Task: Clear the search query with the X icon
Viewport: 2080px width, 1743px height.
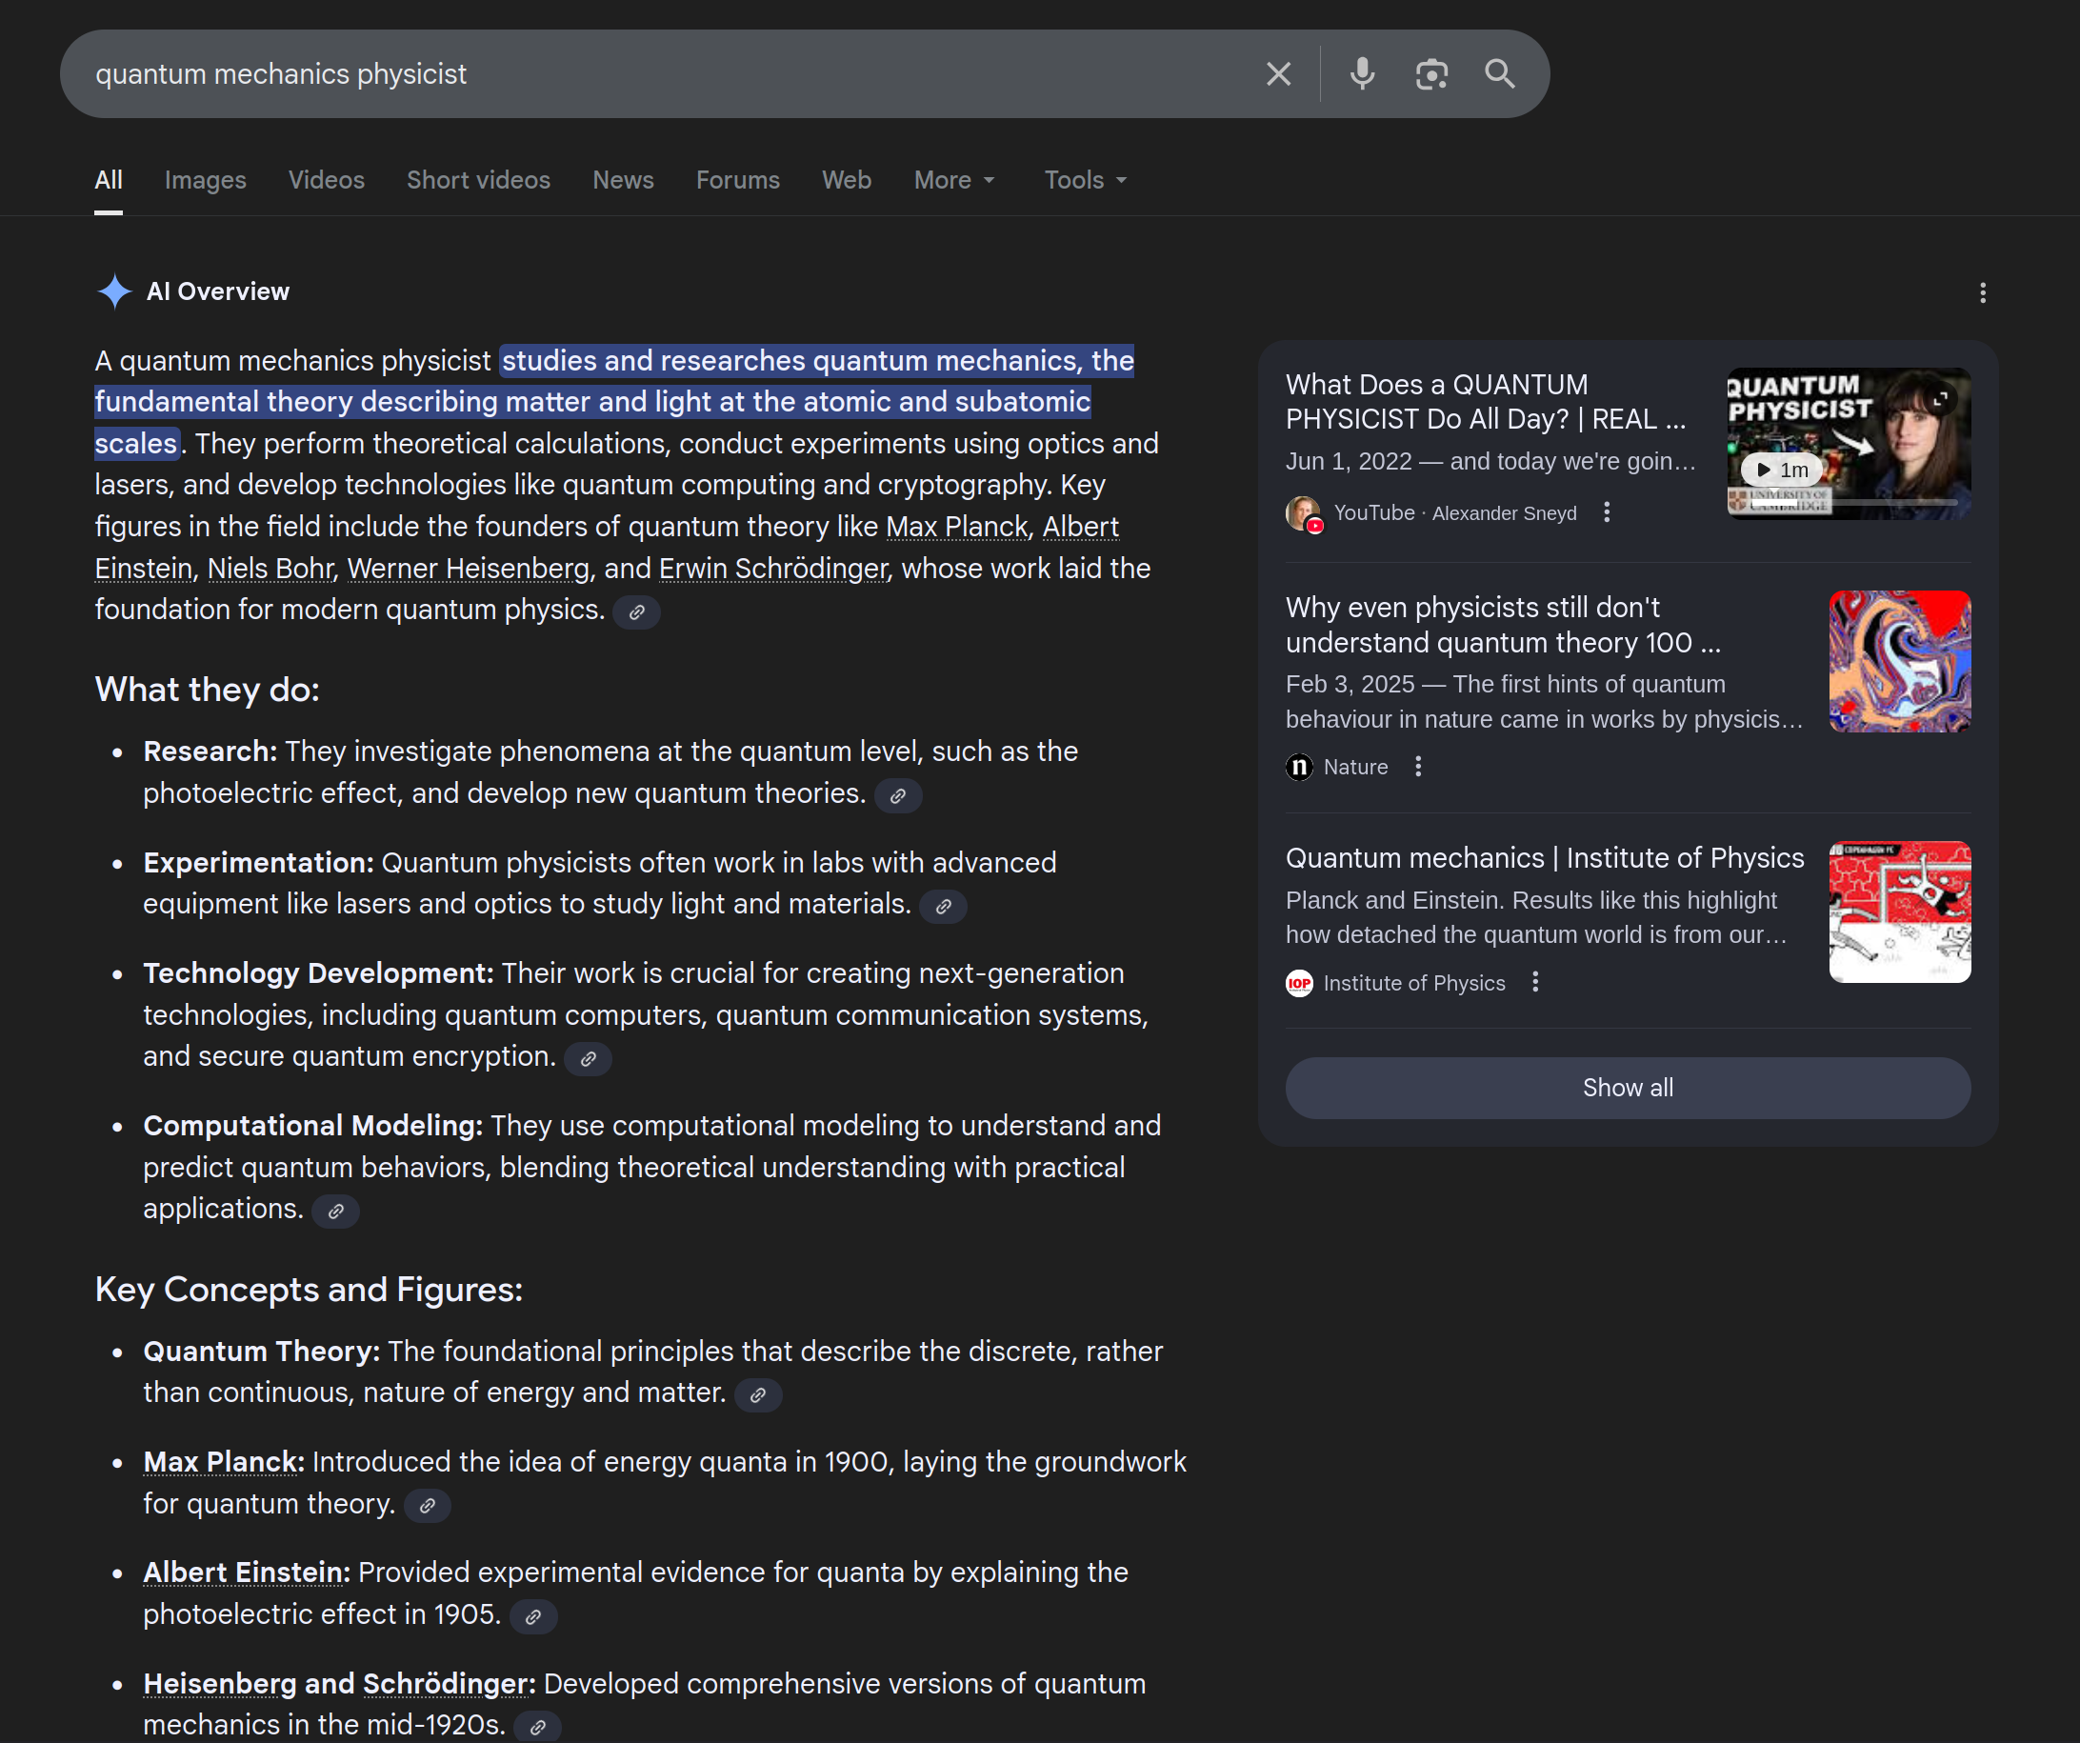Action: point(1278,74)
